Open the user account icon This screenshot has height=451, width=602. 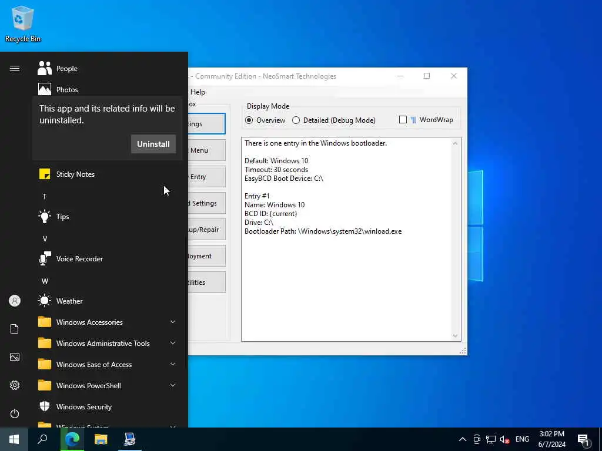coord(15,301)
